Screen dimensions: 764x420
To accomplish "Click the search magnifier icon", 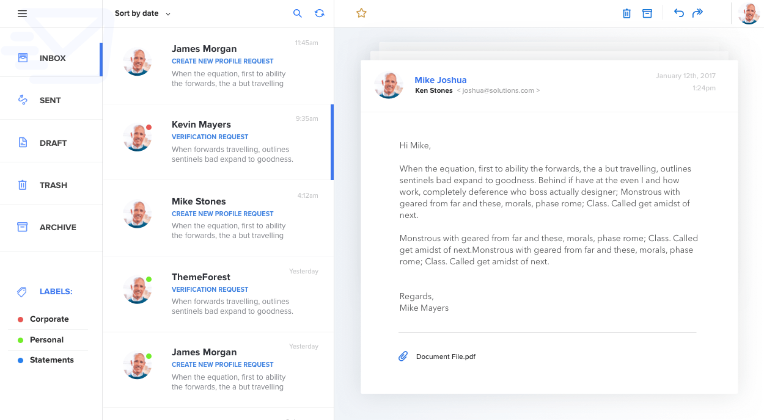I will click(x=298, y=13).
